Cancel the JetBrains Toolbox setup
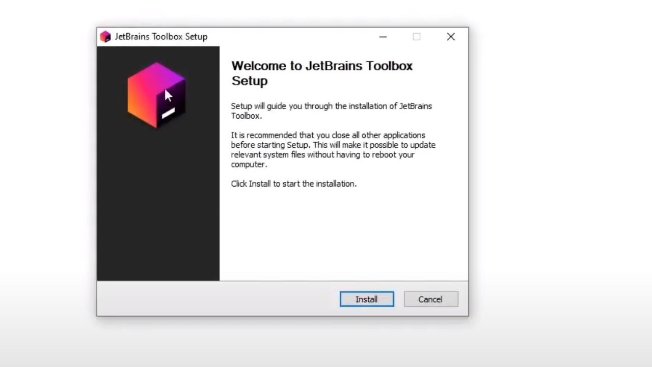This screenshot has width=652, height=367. pos(431,299)
